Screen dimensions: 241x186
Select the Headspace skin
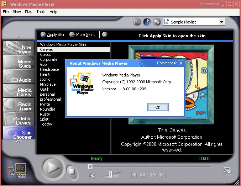tap(49, 69)
